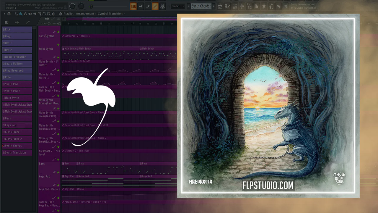Select Snare Uplifter in the picker list

click(x=17, y=64)
